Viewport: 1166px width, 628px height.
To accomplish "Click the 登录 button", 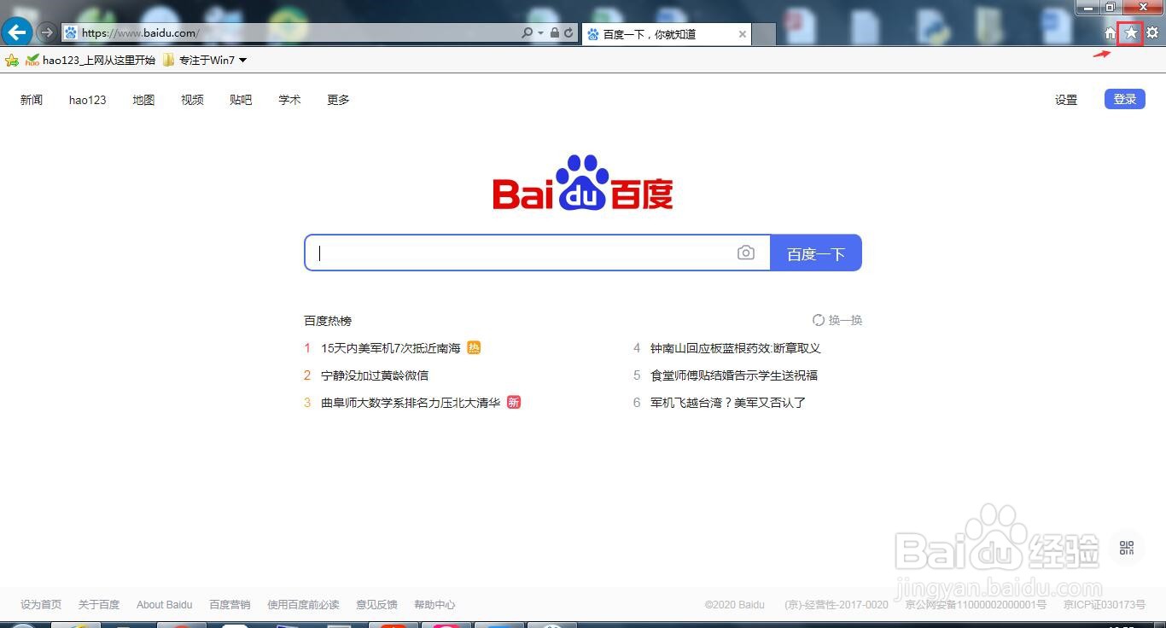I will [1125, 99].
